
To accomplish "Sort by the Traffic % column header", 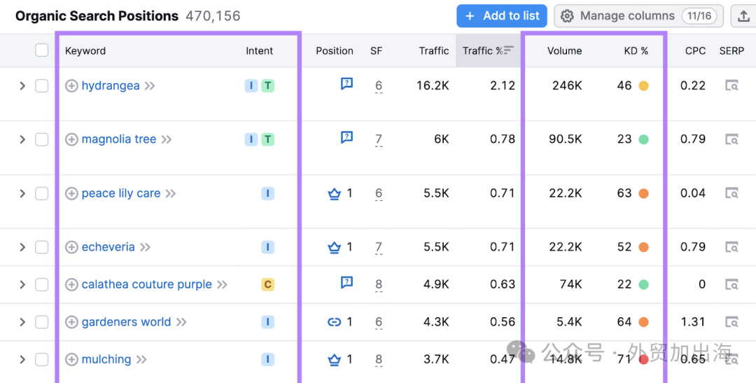I will tap(488, 50).
